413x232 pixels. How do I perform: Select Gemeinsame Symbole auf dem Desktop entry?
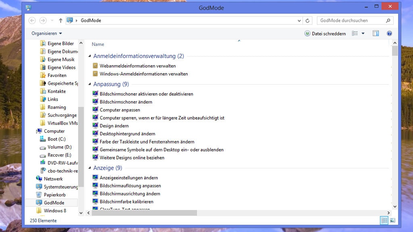(x=158, y=150)
